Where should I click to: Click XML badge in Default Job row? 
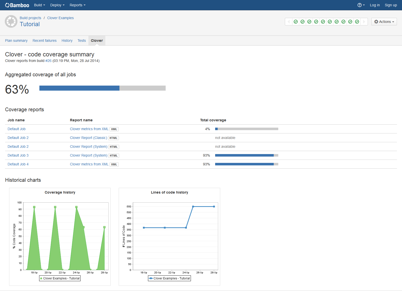pos(114,129)
